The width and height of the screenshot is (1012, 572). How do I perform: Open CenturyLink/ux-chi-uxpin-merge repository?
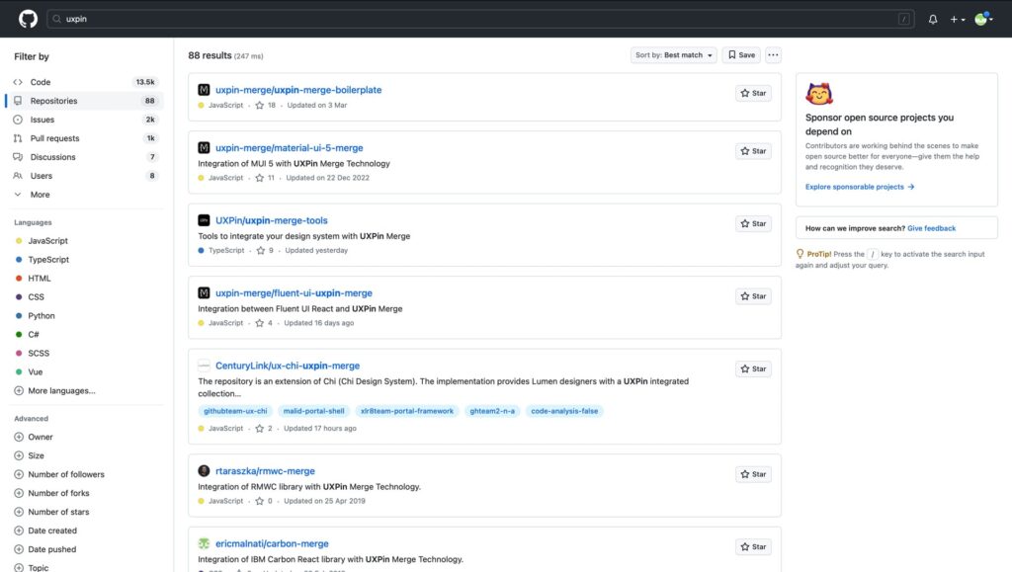click(x=288, y=366)
